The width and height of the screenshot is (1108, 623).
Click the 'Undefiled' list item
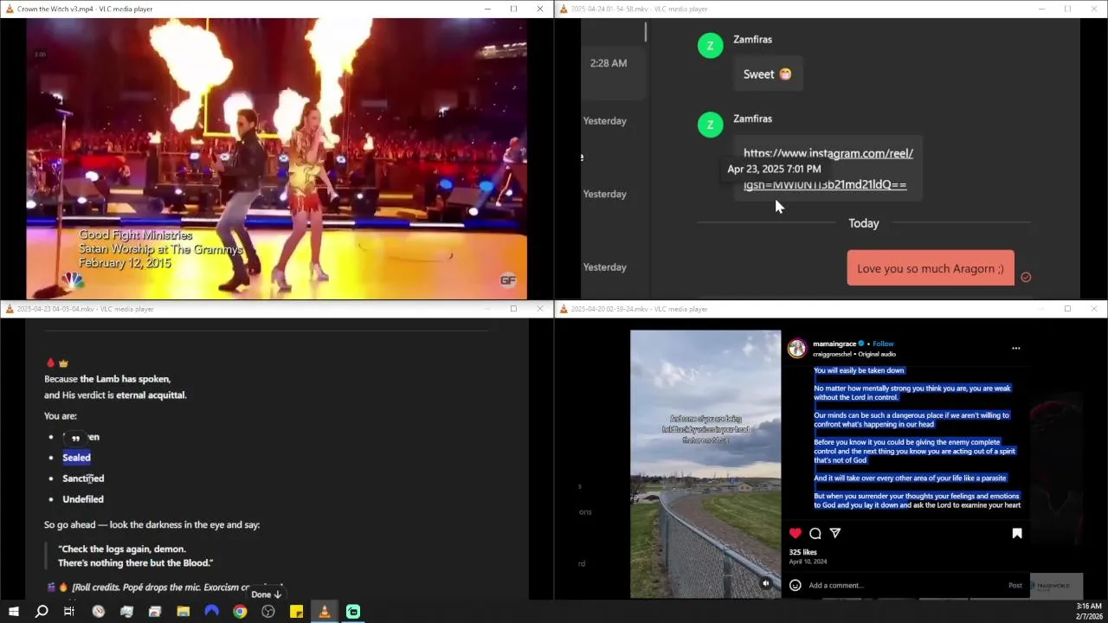[x=83, y=499]
